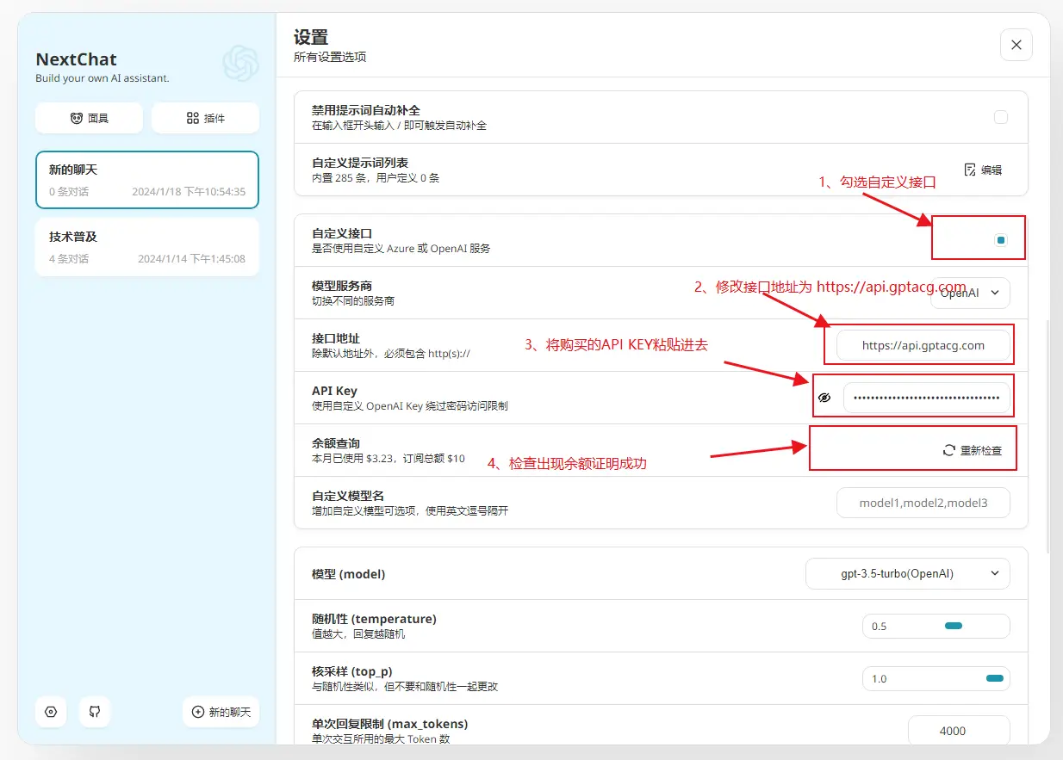Viewport: 1063px width, 760px height.
Task: Click 重新检查 to recheck balance
Action: tap(973, 450)
